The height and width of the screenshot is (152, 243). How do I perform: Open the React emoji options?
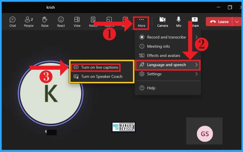point(61,22)
